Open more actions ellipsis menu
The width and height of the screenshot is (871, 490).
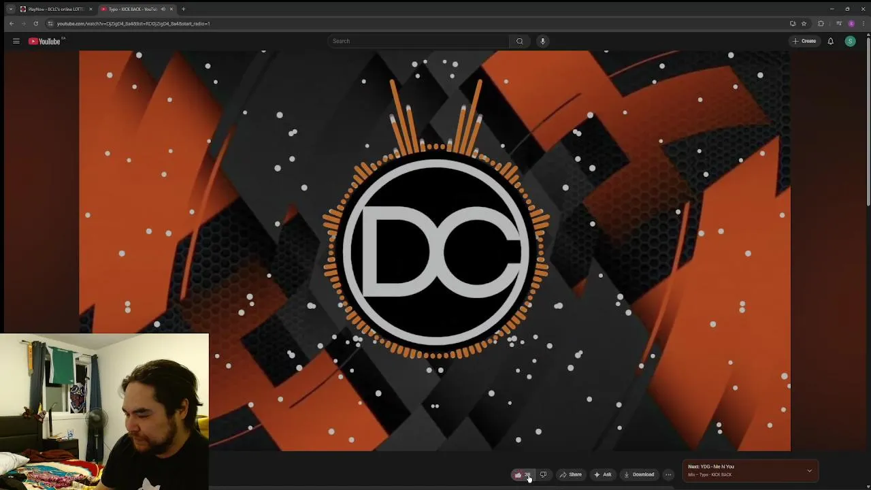(668, 474)
